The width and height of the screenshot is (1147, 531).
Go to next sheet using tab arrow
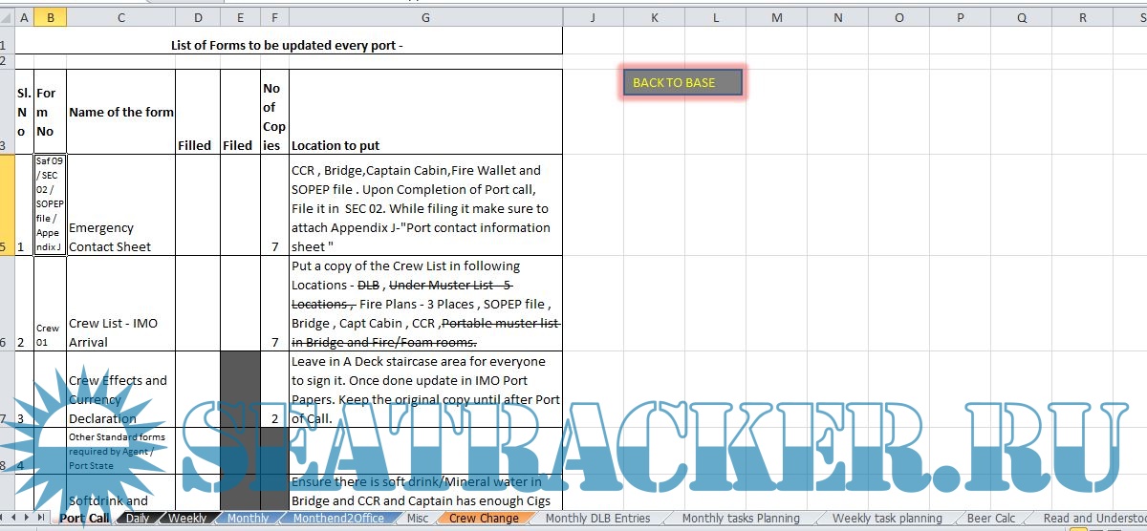click(28, 518)
